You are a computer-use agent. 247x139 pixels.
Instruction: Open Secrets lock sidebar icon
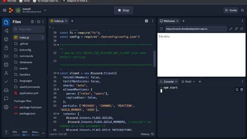coord(6,47)
